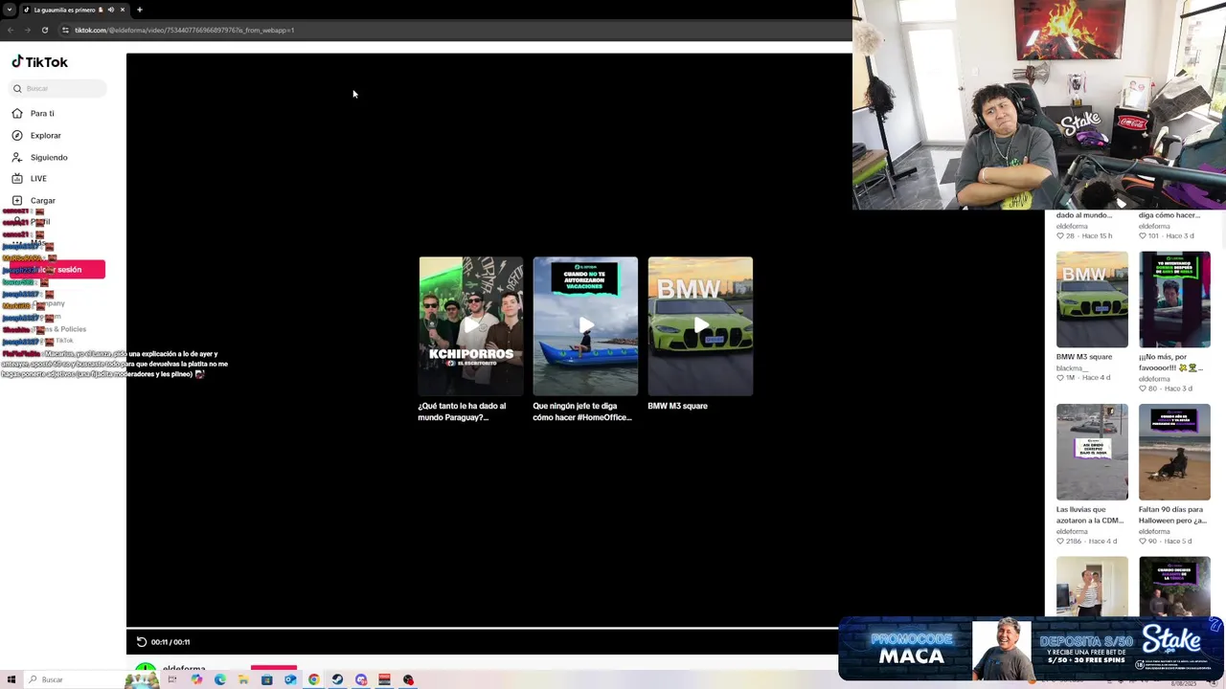Screen dimensions: 1226x689
Task: Open the LIVE section
Action: point(38,178)
